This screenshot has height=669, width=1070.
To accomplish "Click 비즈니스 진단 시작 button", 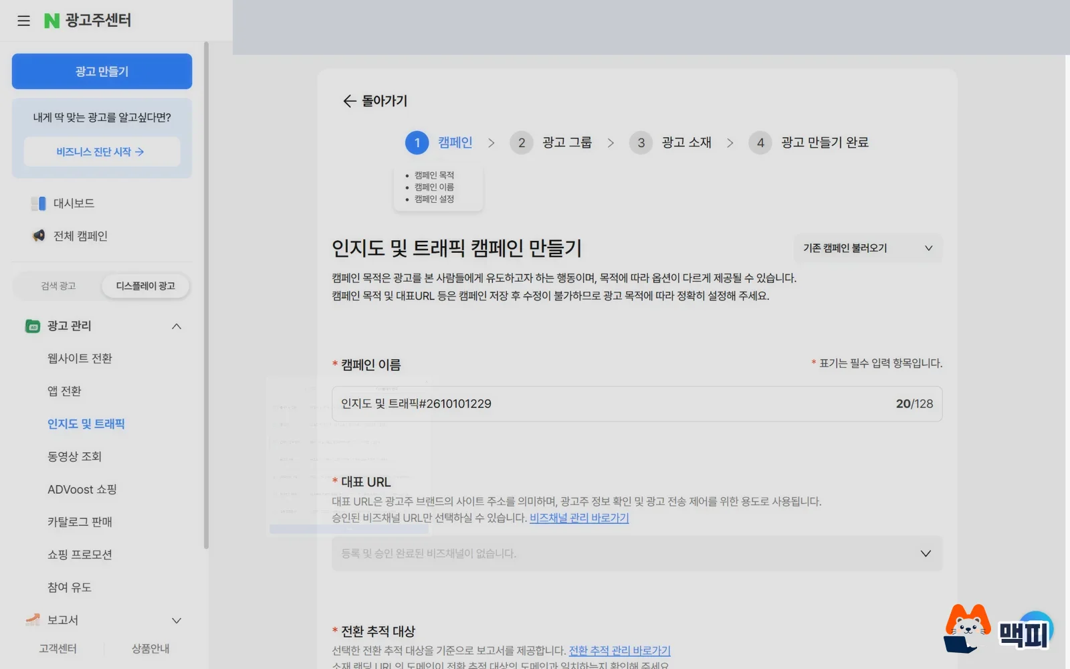I will (102, 152).
